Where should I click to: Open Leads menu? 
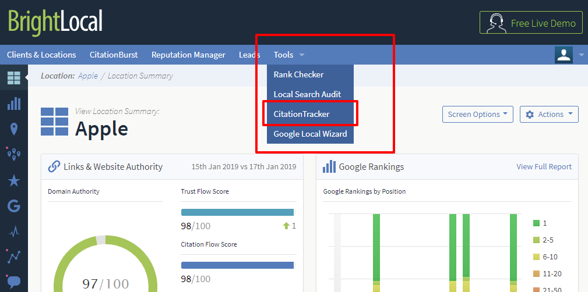249,55
